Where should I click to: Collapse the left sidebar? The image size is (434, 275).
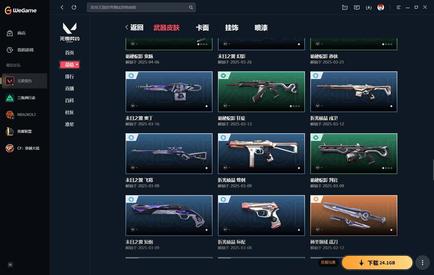click(10, 265)
